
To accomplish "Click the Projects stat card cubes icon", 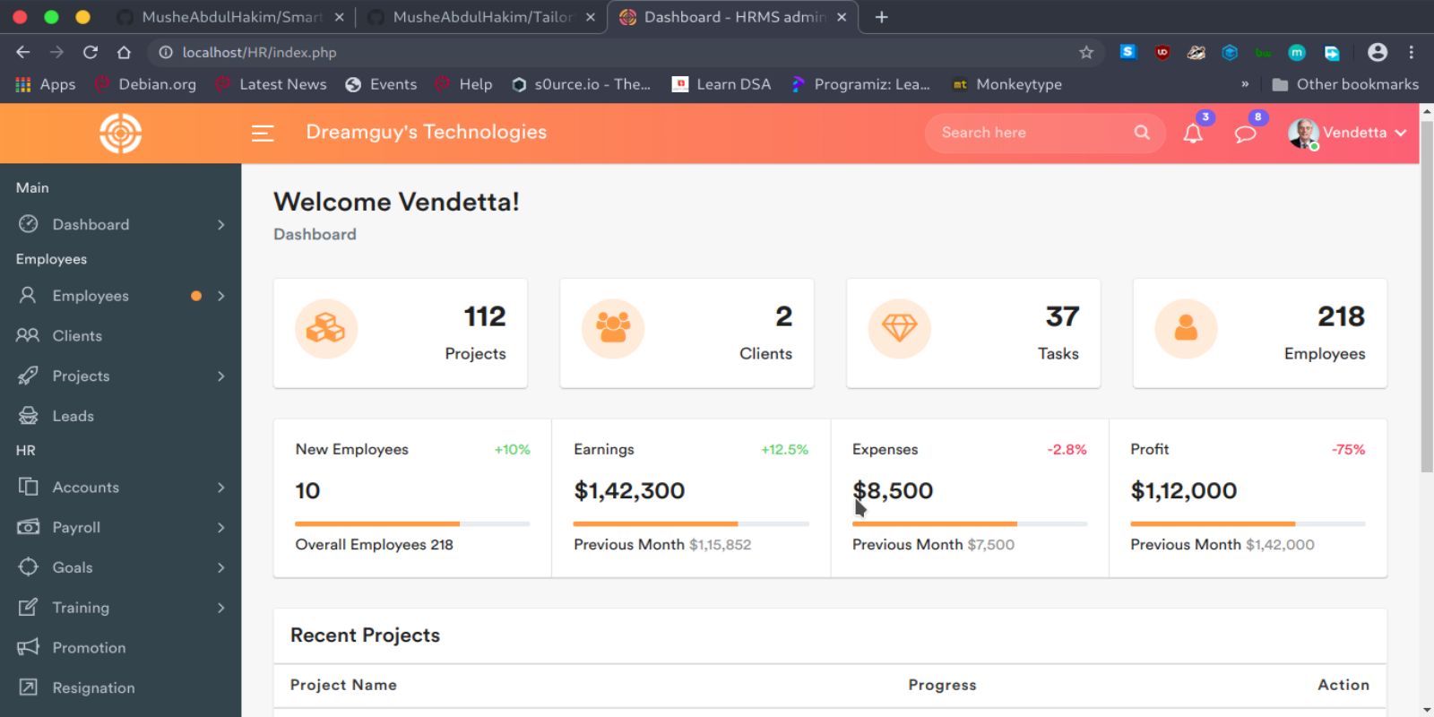I will (x=326, y=329).
